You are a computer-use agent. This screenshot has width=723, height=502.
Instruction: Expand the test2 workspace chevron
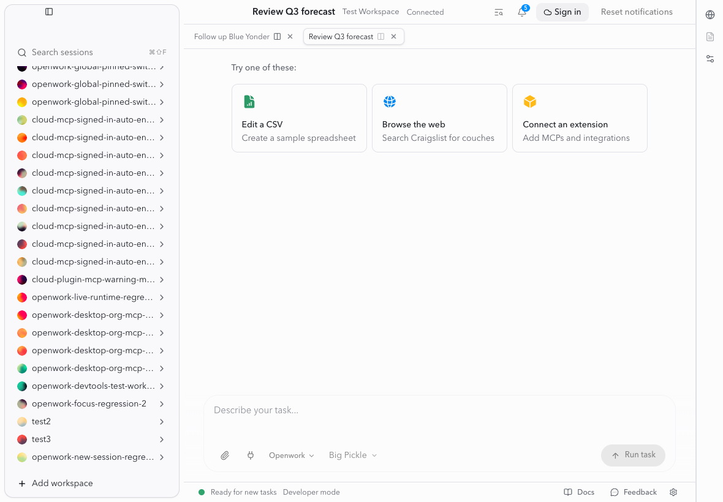click(162, 421)
